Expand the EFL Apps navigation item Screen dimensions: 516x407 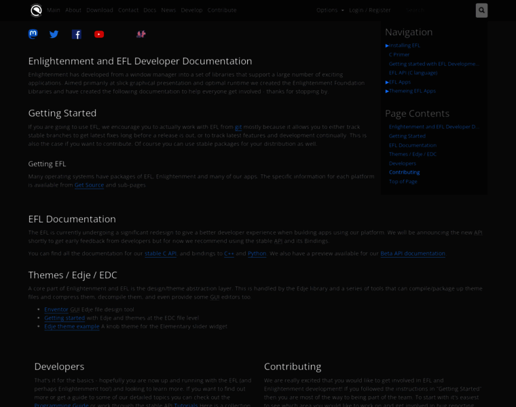[x=387, y=82]
